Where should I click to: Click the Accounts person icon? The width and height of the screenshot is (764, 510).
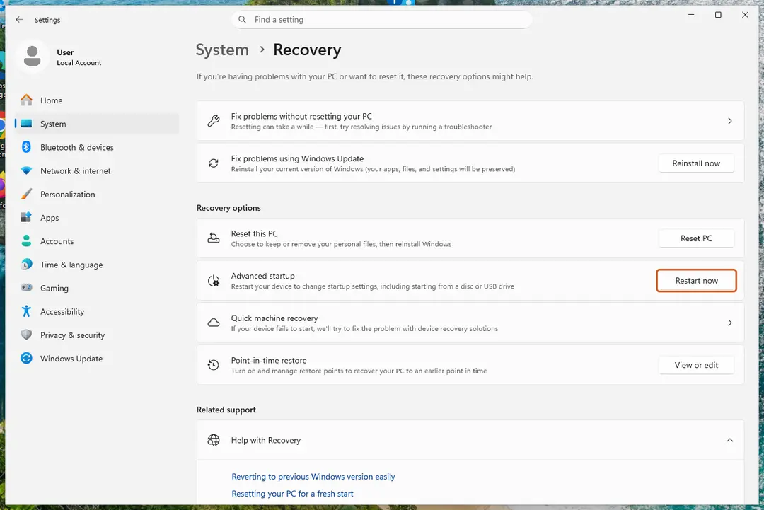pyautogui.click(x=26, y=240)
